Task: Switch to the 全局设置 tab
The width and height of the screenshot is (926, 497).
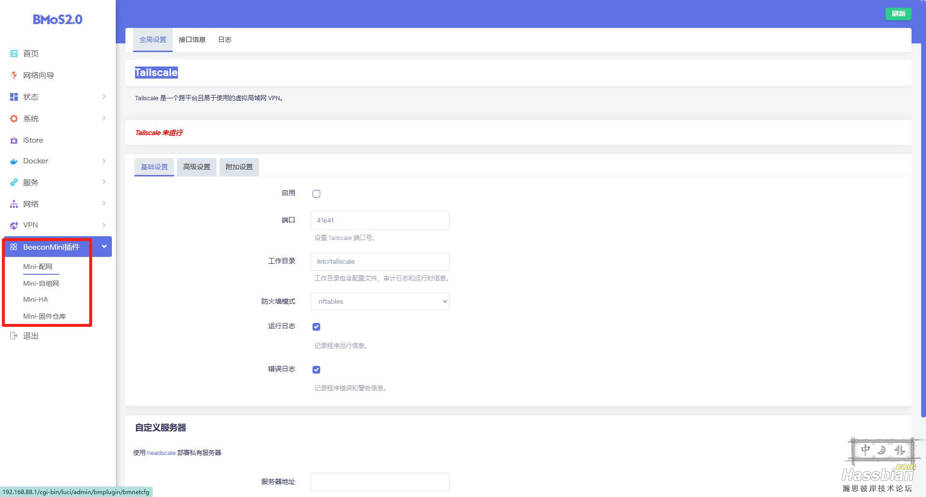Action: [153, 40]
